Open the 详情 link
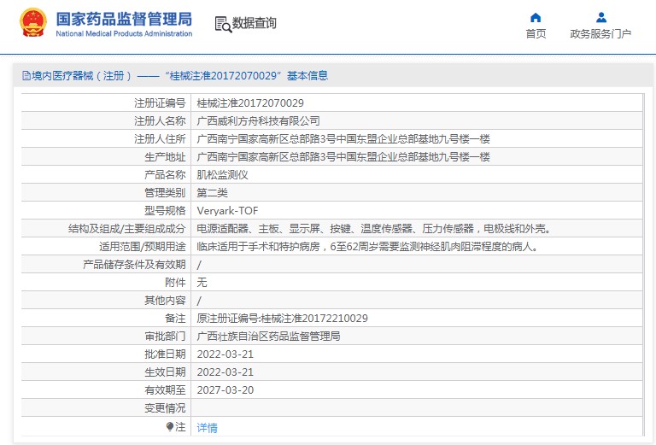656x445 pixels. [207, 427]
